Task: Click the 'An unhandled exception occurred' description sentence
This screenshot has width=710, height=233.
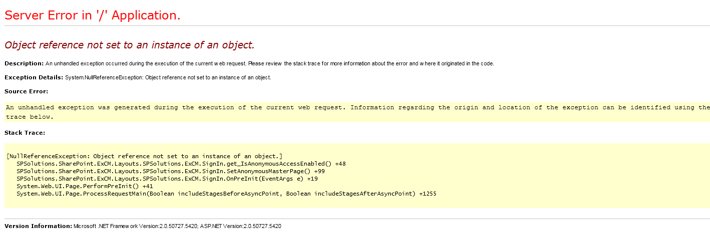Action: pyautogui.click(x=270, y=63)
